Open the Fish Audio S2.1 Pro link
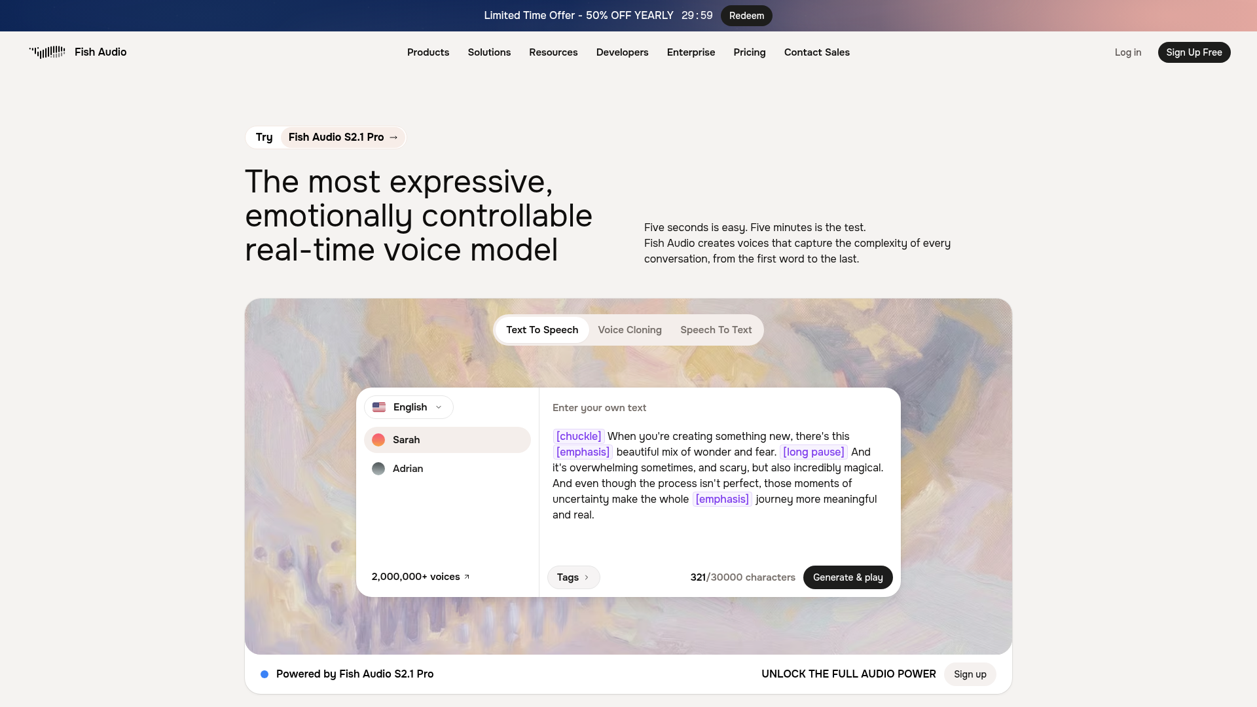Screen dimensions: 1257x707 pyautogui.click(x=343, y=137)
